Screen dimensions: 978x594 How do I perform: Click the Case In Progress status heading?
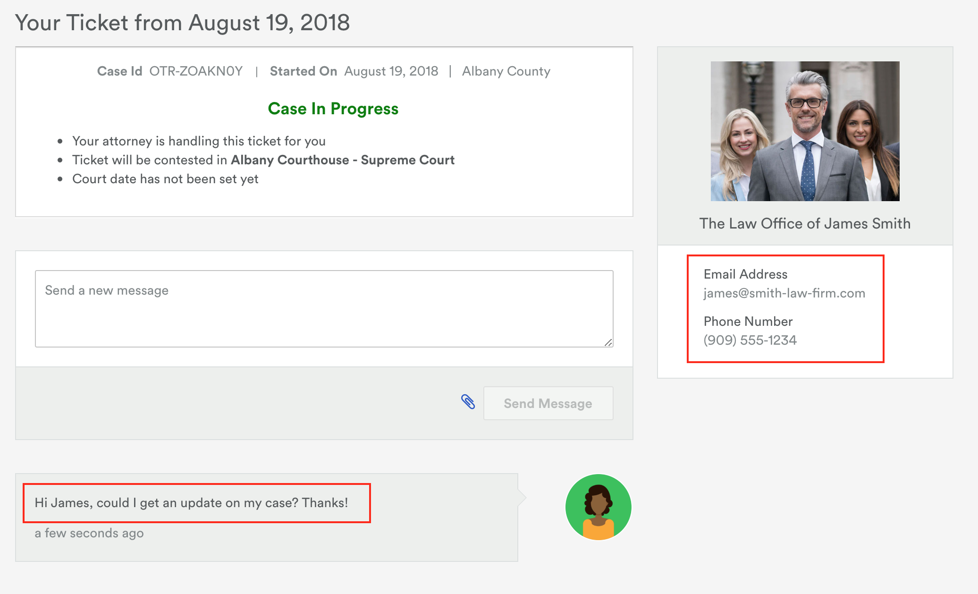[333, 109]
